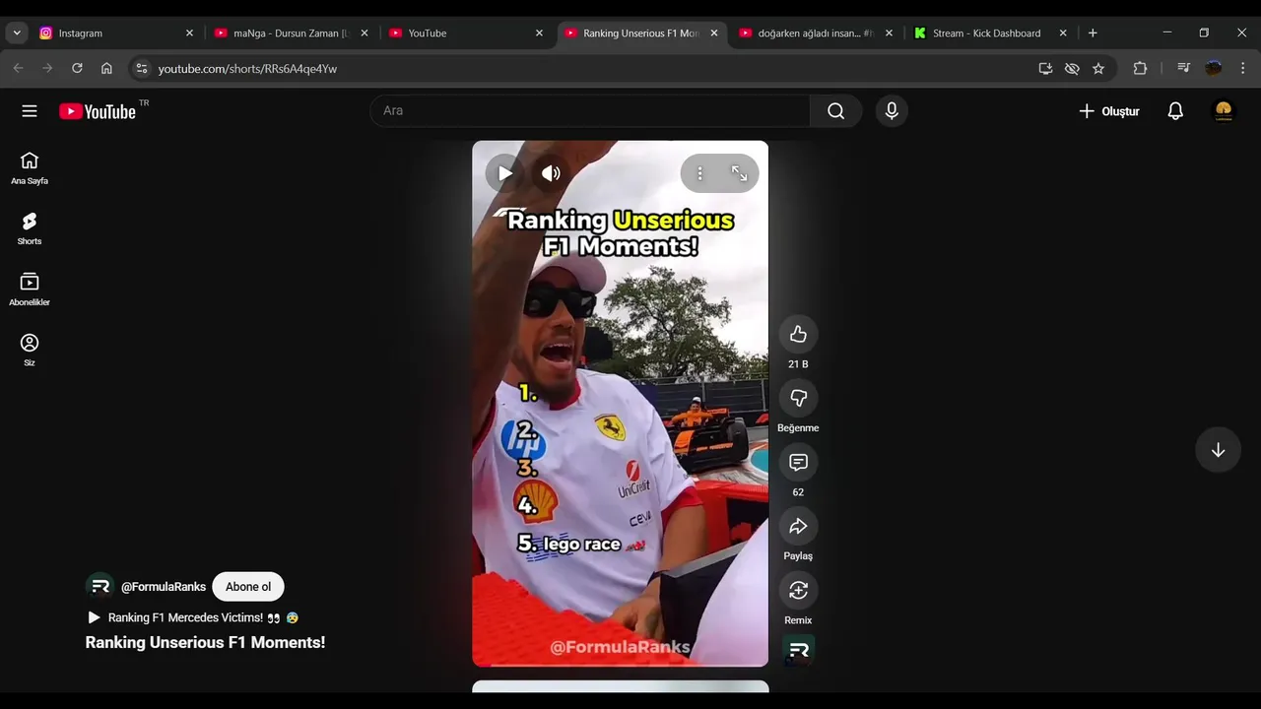Switch to maNga - Dursun Zaman tab

pos(291,32)
